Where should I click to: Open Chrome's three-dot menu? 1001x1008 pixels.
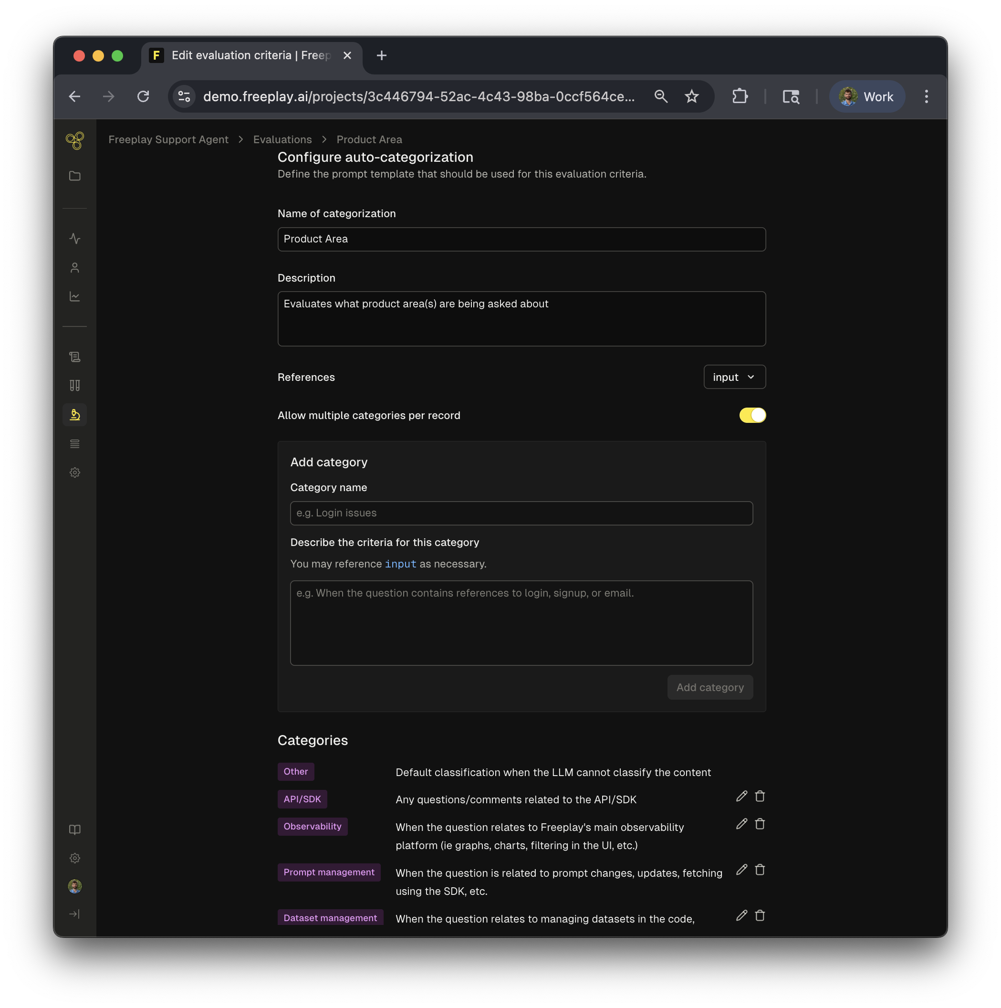[926, 96]
